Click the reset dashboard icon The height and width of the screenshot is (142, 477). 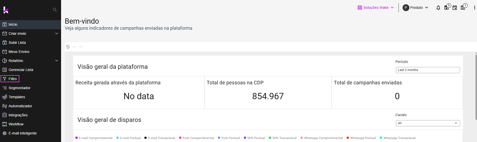tap(68, 47)
